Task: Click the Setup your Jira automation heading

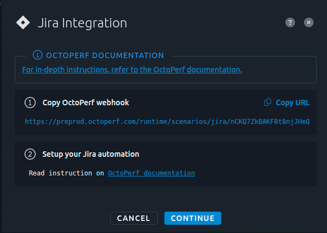Action: click(91, 154)
